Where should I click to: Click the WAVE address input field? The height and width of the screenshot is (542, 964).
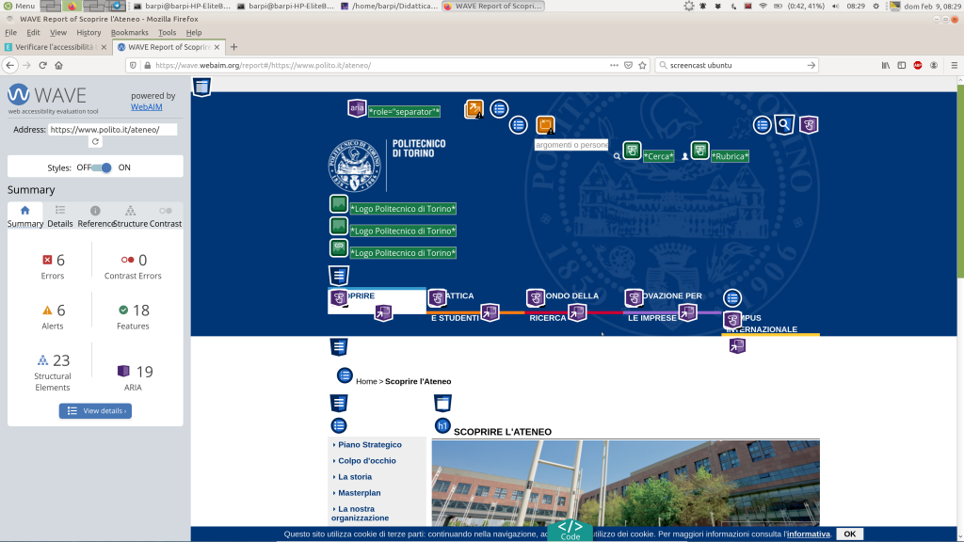(112, 130)
